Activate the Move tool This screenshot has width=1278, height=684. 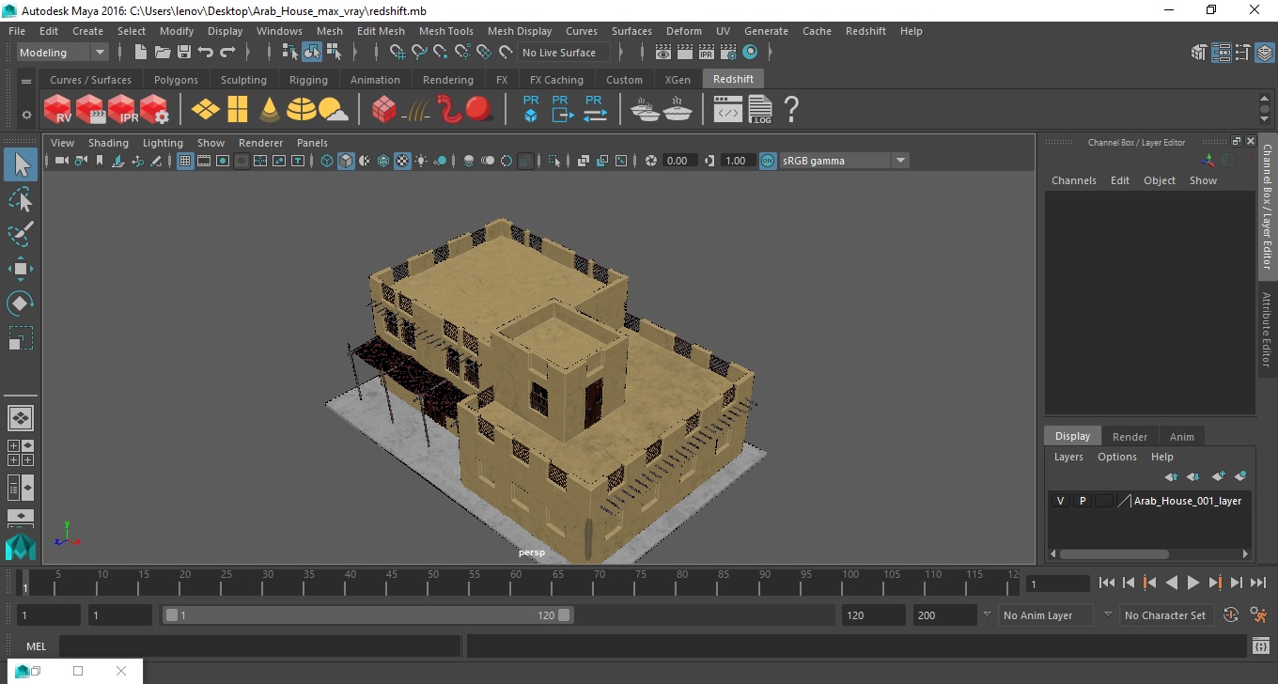click(21, 269)
